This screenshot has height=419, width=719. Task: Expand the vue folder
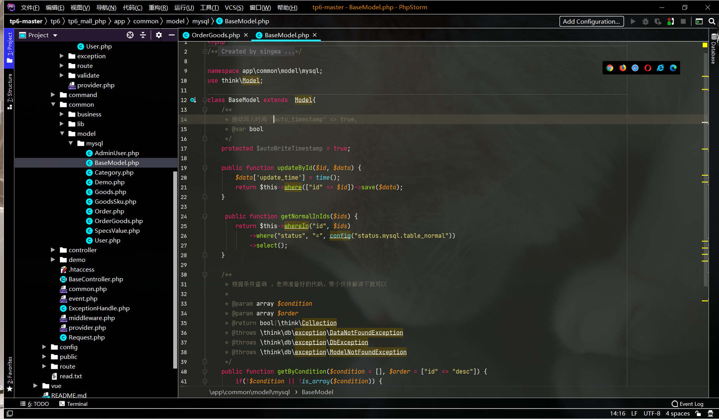point(35,386)
